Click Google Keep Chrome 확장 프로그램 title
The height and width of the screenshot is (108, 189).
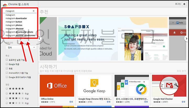[x=95, y=99]
